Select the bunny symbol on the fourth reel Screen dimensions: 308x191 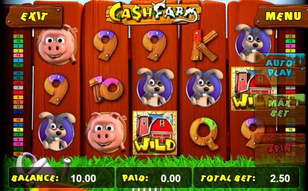tap(204, 87)
